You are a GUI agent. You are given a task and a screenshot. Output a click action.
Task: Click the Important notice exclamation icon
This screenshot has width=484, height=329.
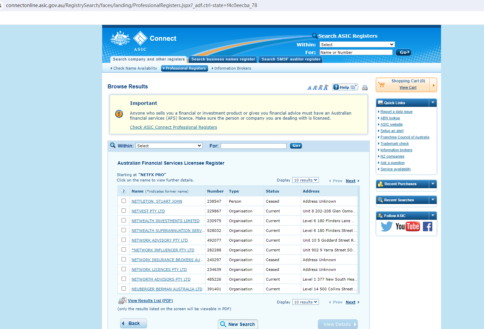119,114
